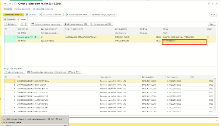This screenshot has height=126, width=220.
Task: Open 'События документа' link
Action: pos(22,9)
